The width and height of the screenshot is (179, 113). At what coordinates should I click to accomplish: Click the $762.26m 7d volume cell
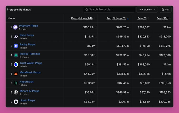pyautogui.click(x=122, y=27)
